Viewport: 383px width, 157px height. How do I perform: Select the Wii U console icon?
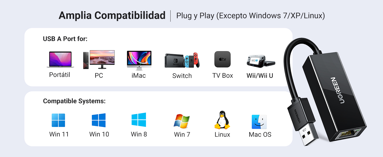[261, 61]
